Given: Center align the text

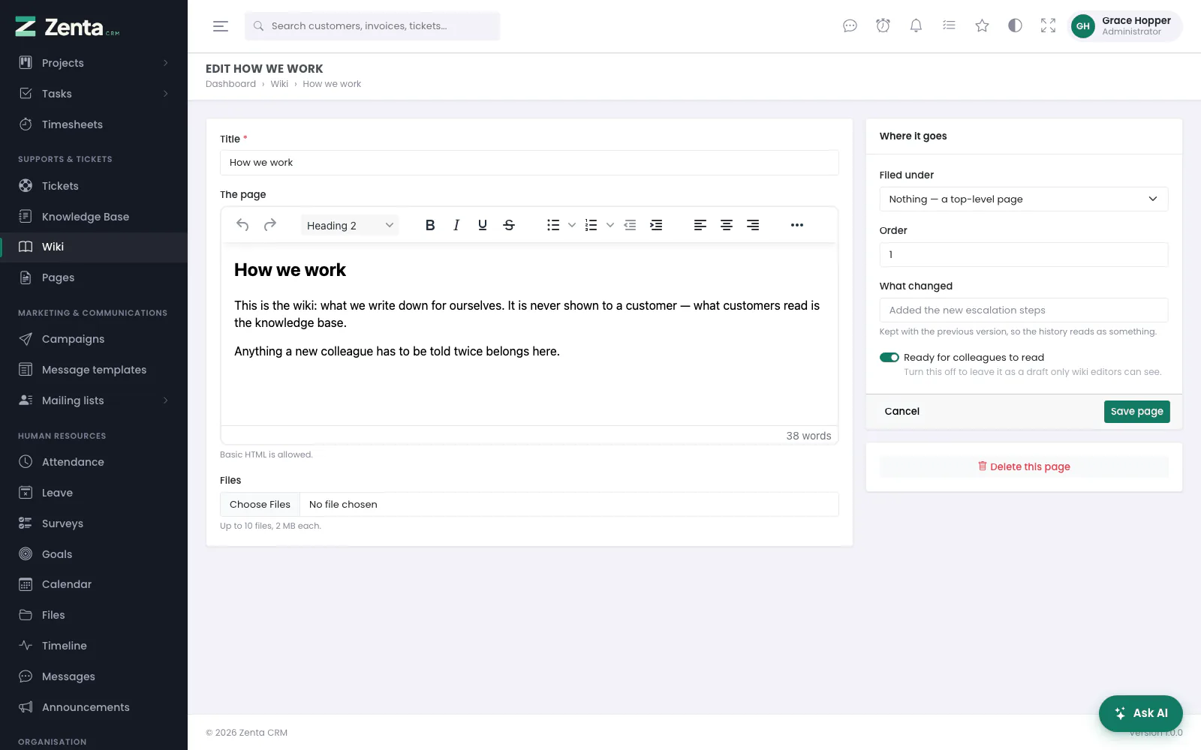Looking at the screenshot, I should click(x=727, y=225).
